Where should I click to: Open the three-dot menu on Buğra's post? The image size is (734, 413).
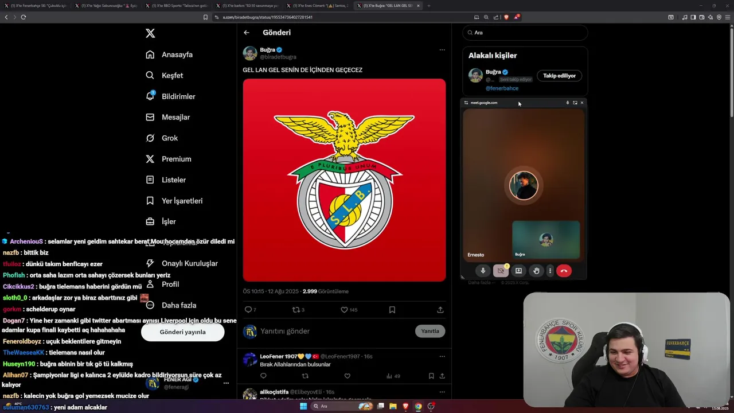click(x=442, y=50)
